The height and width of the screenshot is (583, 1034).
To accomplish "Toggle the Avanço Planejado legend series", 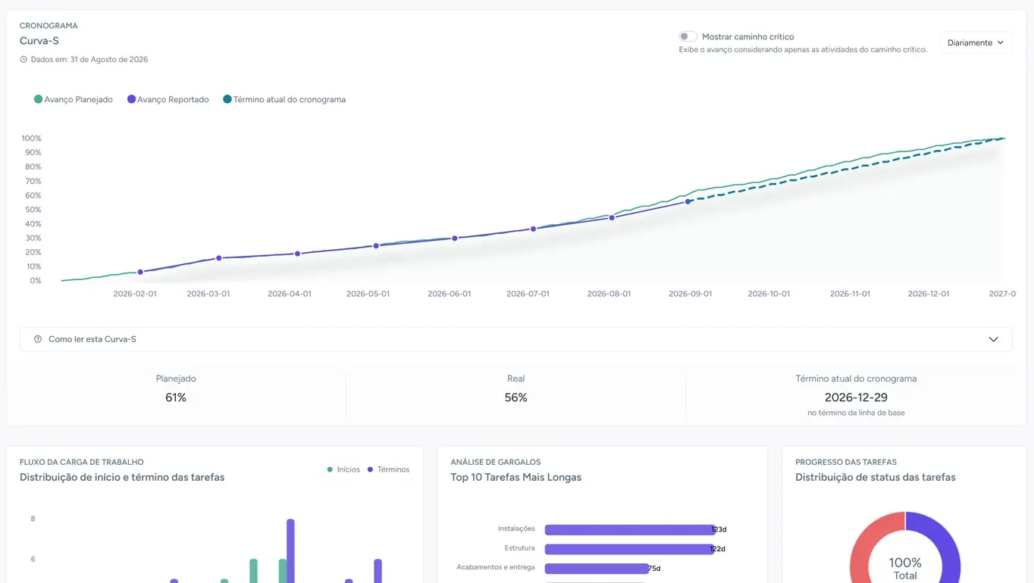I will tap(74, 99).
